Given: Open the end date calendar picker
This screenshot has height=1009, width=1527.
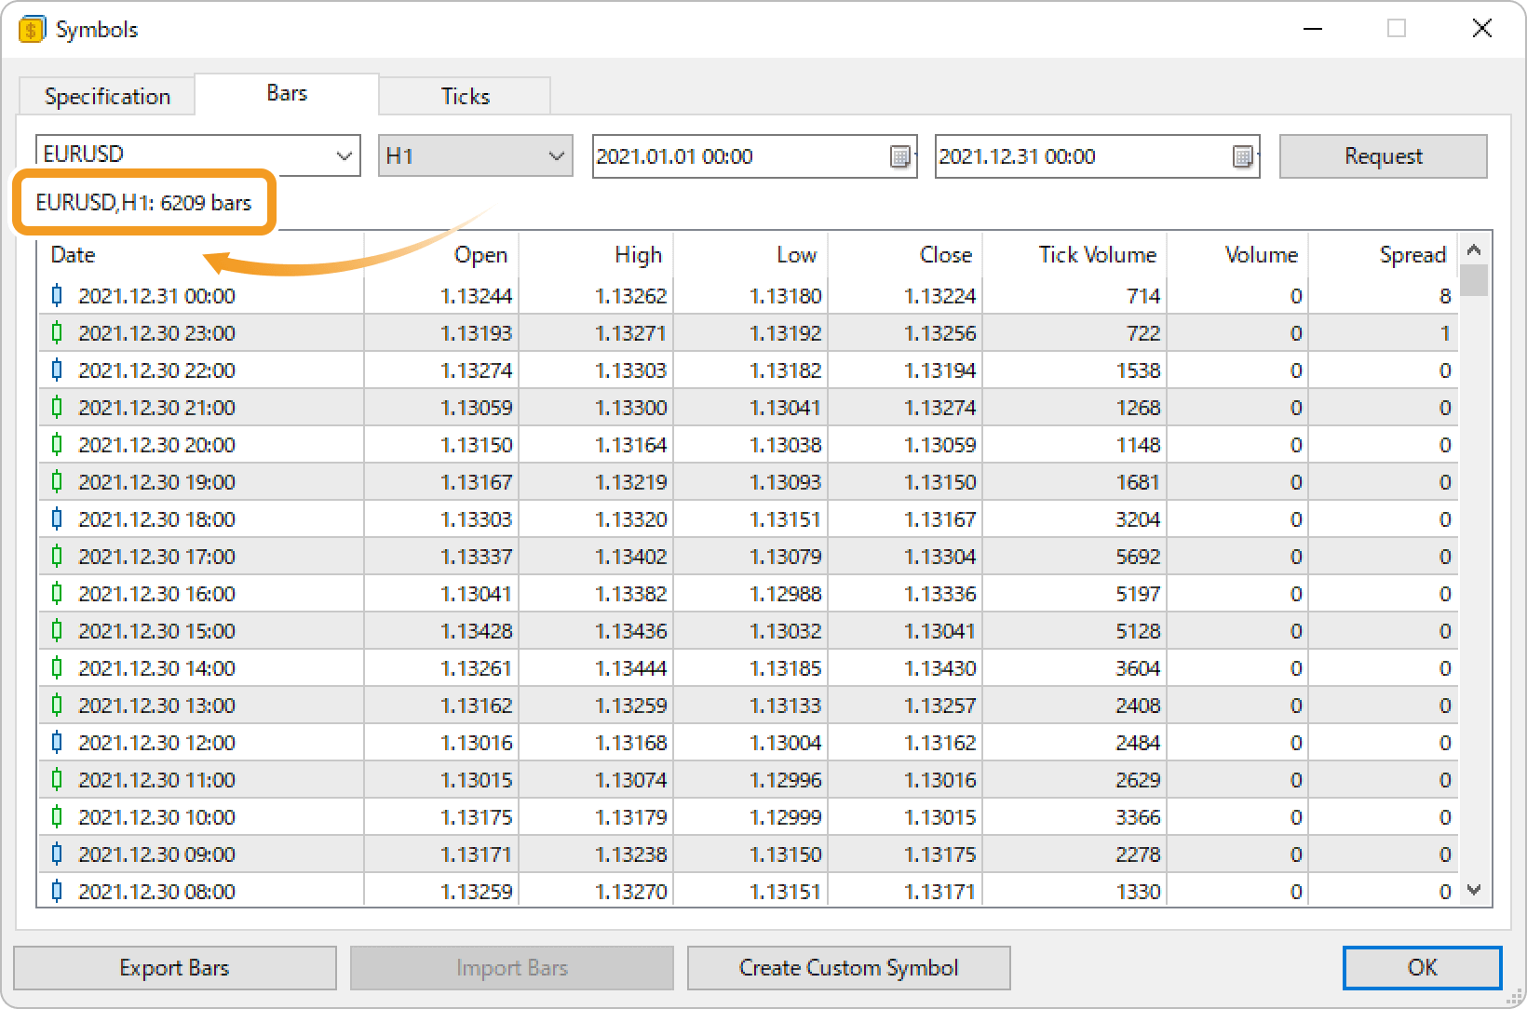Looking at the screenshot, I should pos(1242,156).
